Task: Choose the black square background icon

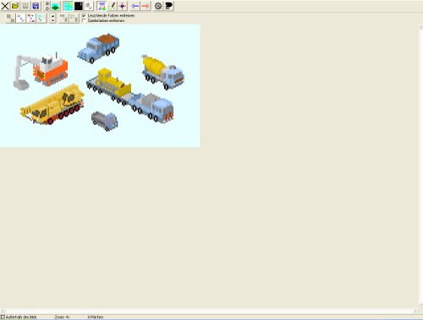Action: (x=79, y=6)
